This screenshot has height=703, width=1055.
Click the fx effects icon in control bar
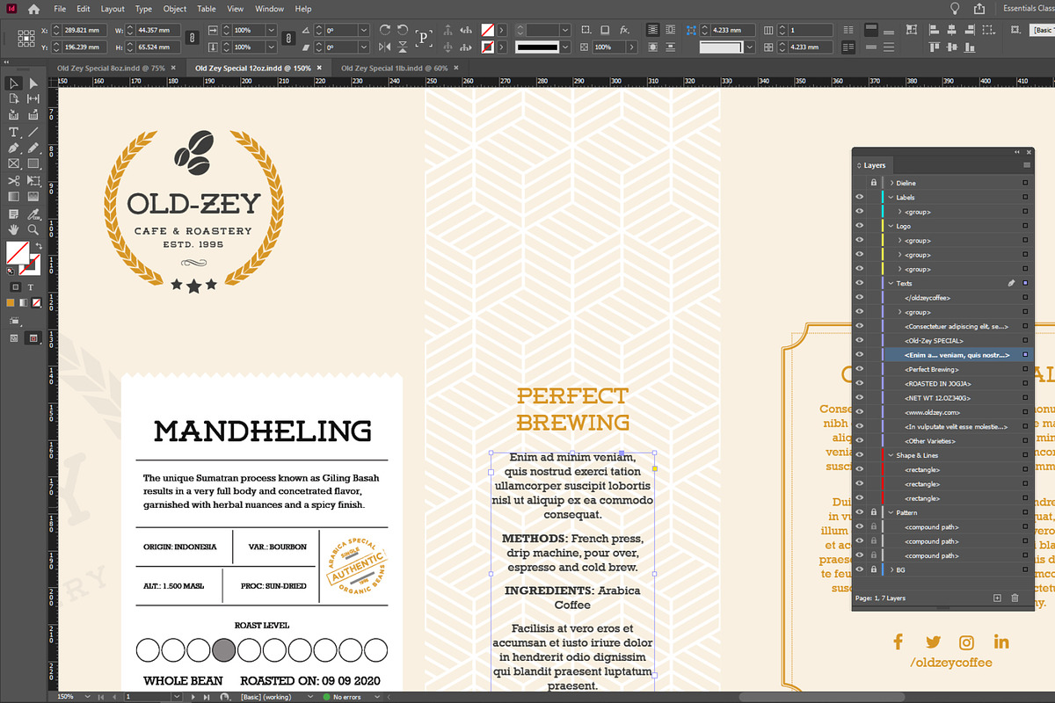point(624,30)
